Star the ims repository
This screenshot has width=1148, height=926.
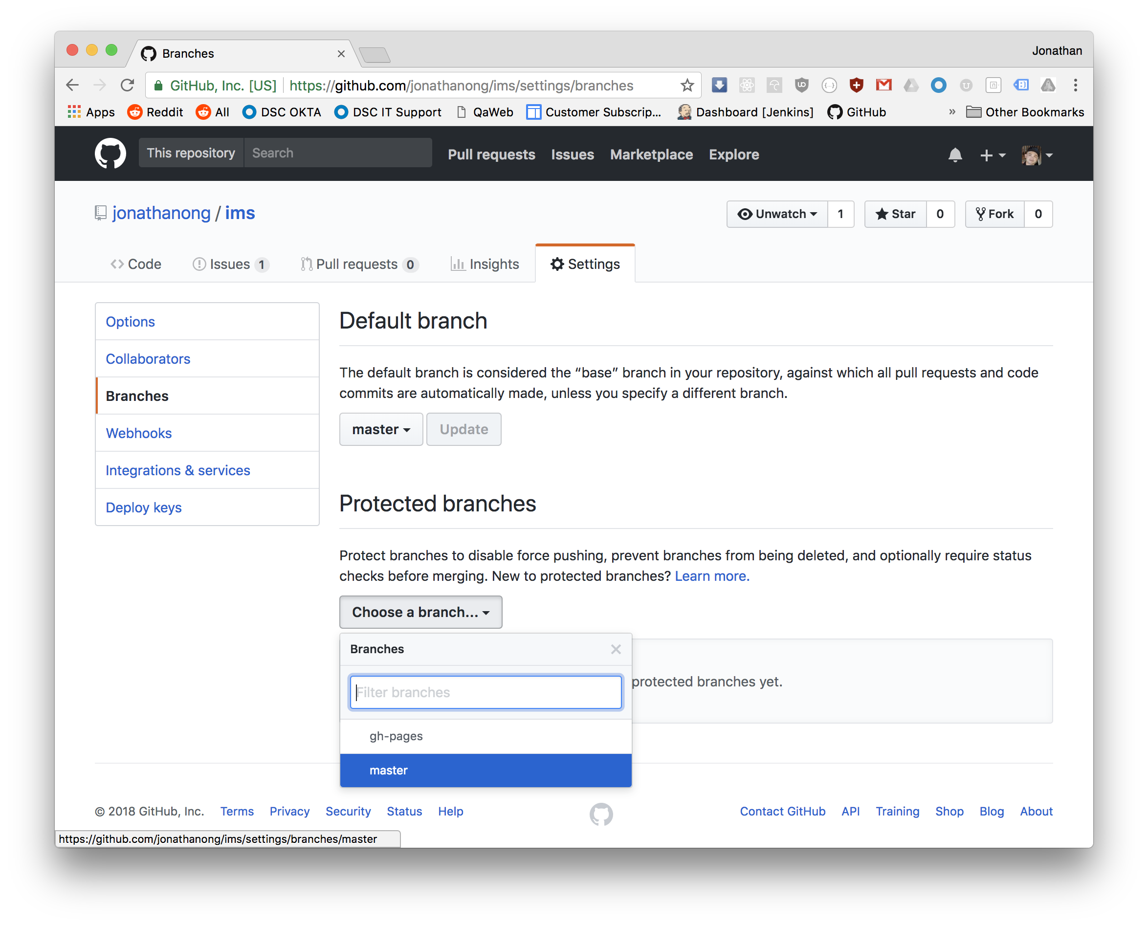(x=895, y=214)
